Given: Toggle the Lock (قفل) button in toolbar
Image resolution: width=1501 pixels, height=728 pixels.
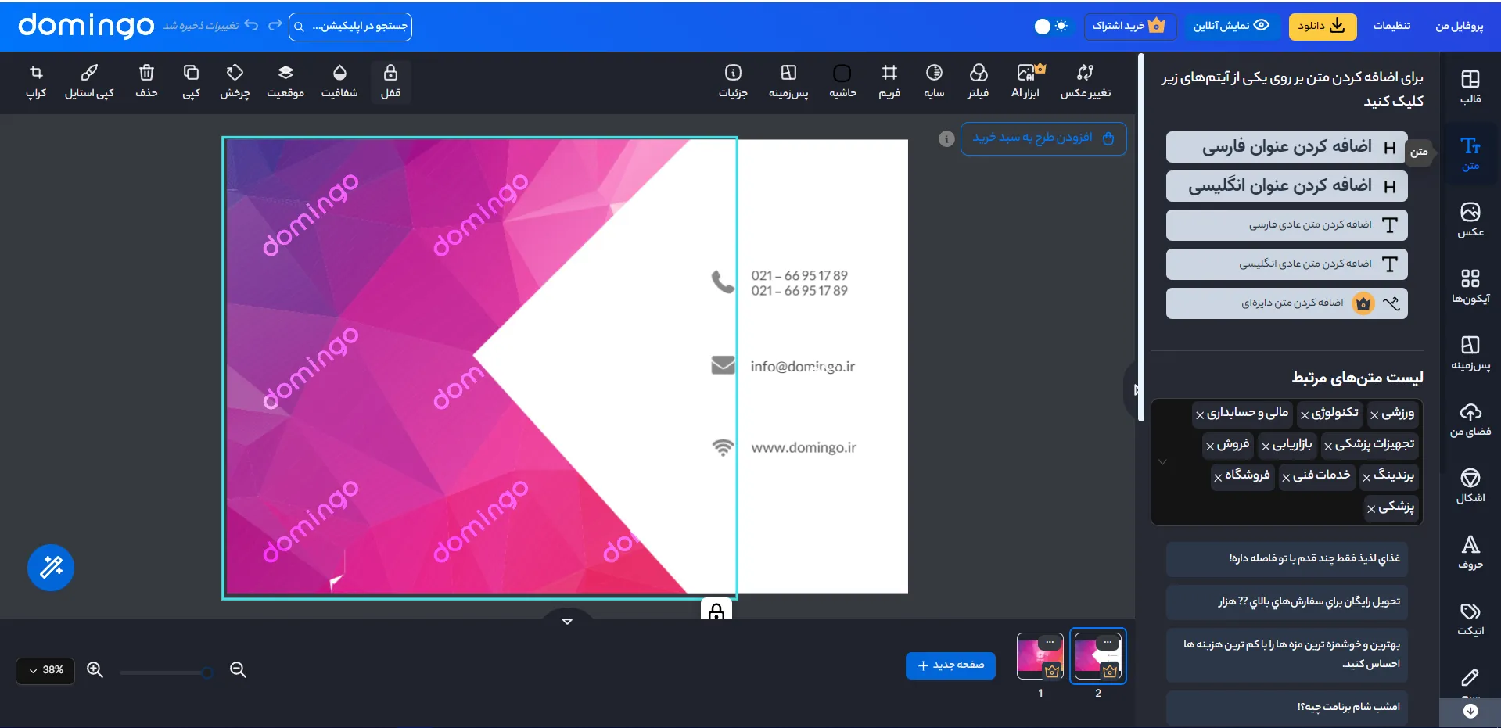Looking at the screenshot, I should pyautogui.click(x=390, y=82).
